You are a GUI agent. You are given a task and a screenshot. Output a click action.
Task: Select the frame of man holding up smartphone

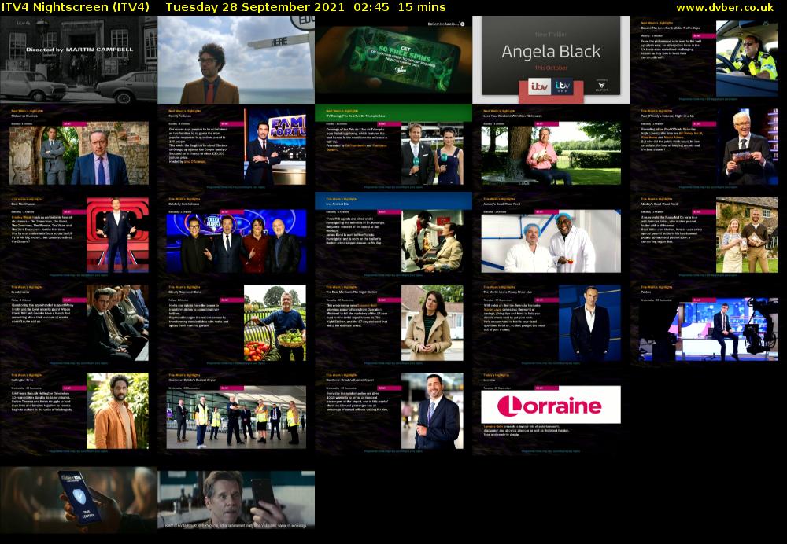(236, 499)
